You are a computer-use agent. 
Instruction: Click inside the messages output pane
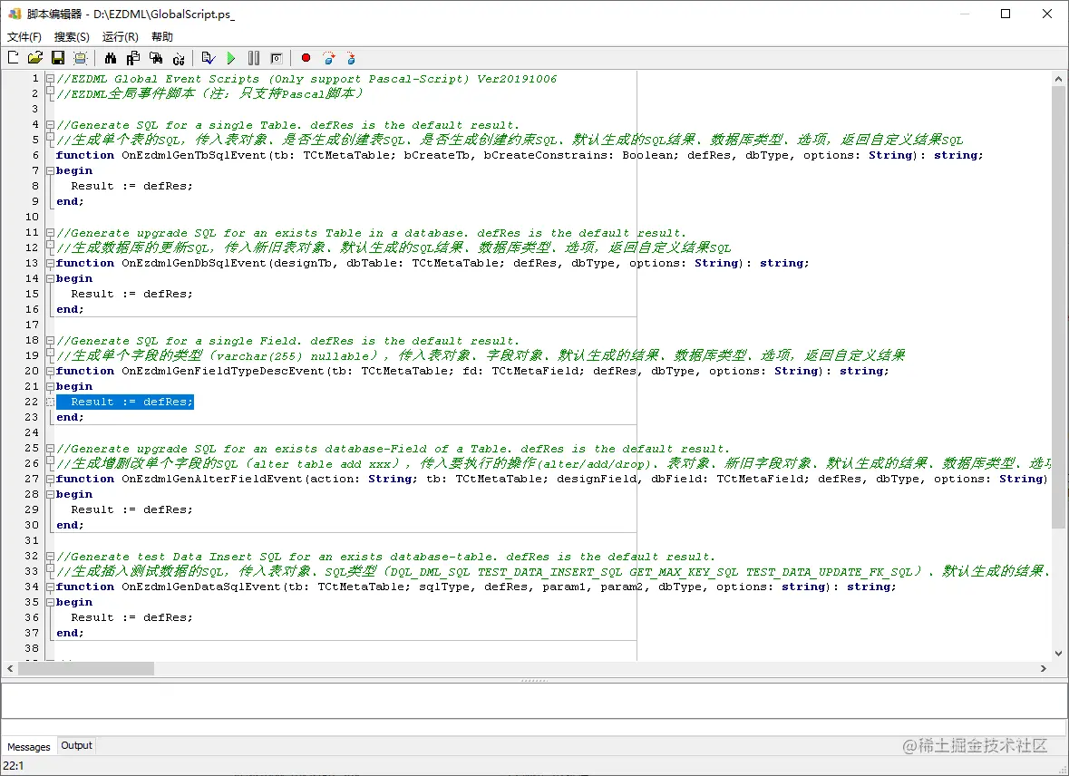tap(534, 701)
